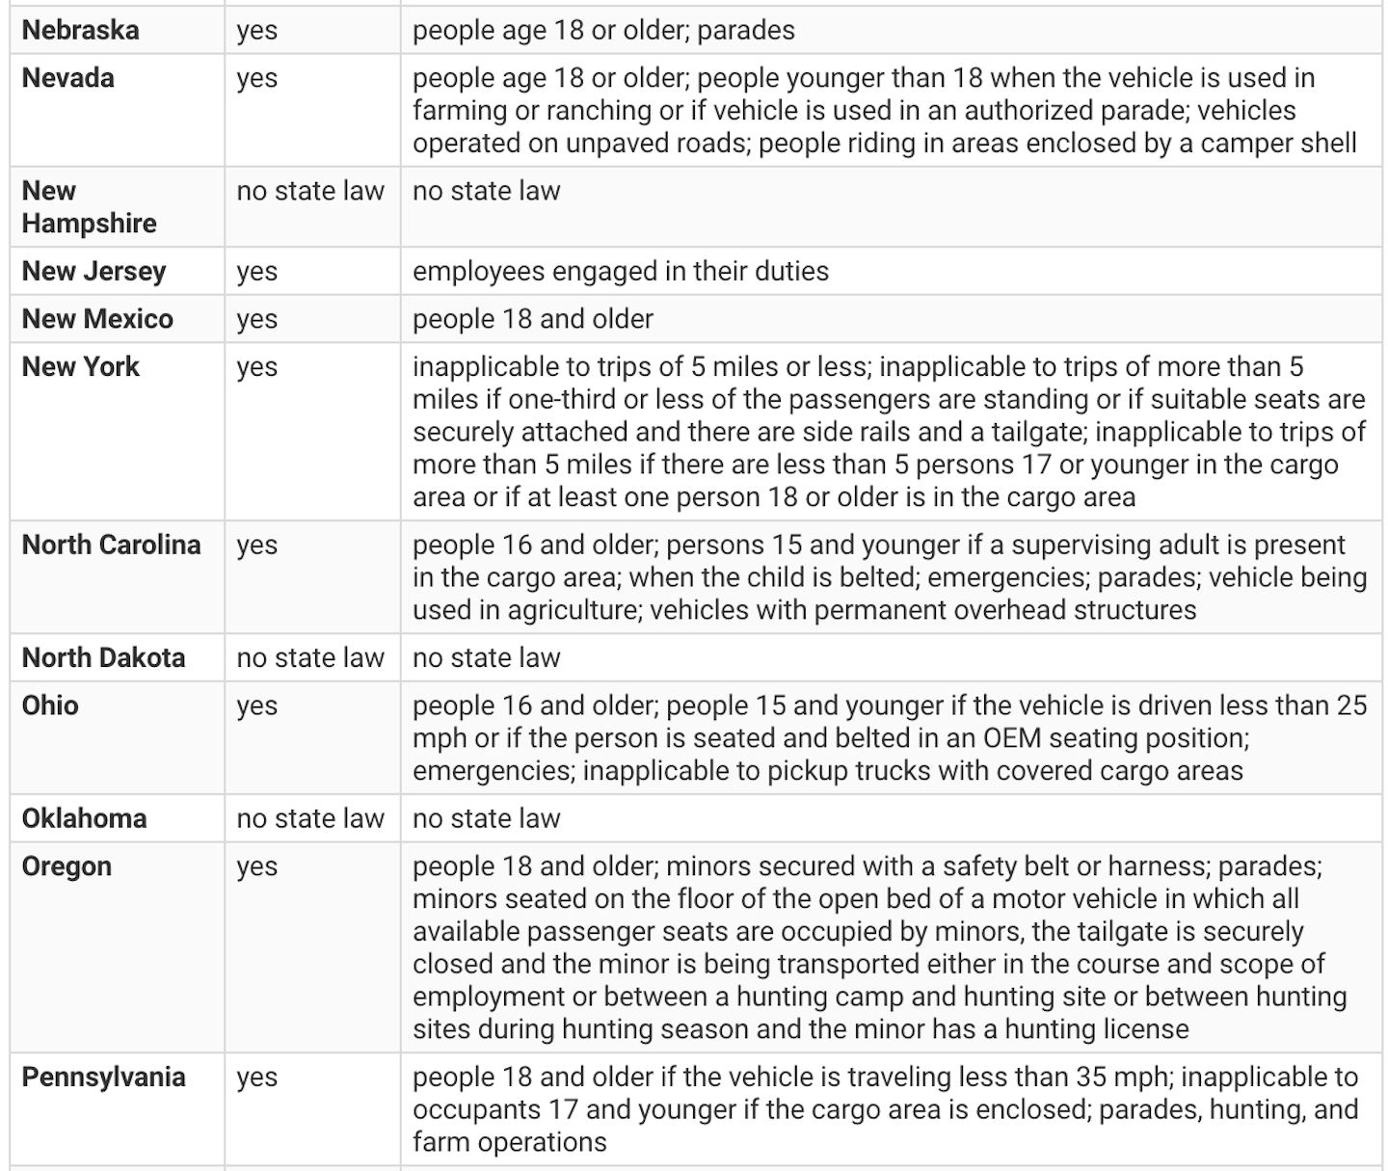Screen dimensions: 1388x1171
Task: Click the North Carolina row header
Action: 111,545
